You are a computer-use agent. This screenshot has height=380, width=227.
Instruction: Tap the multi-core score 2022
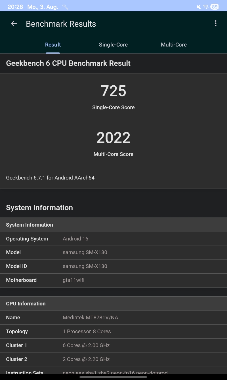[113, 138]
